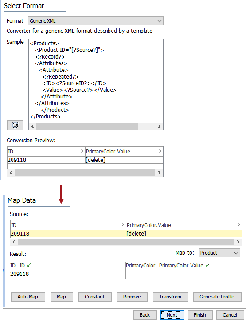250x322 pixels.
Task: Click the refresh sample icon button
Action: click(x=15, y=125)
